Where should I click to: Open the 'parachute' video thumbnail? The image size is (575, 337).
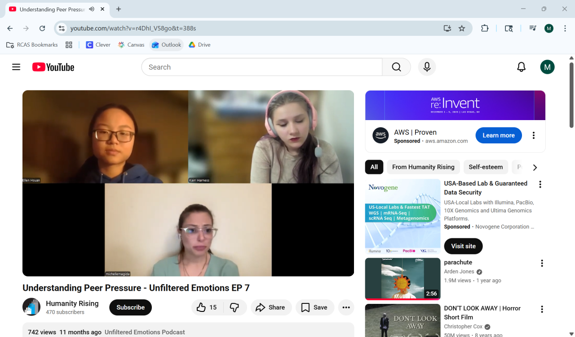pos(402,279)
